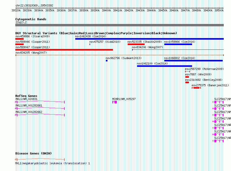Screen dimensions: 231x171
Task: Click the small blue nsv962796 square
Action: tap(107, 61)
